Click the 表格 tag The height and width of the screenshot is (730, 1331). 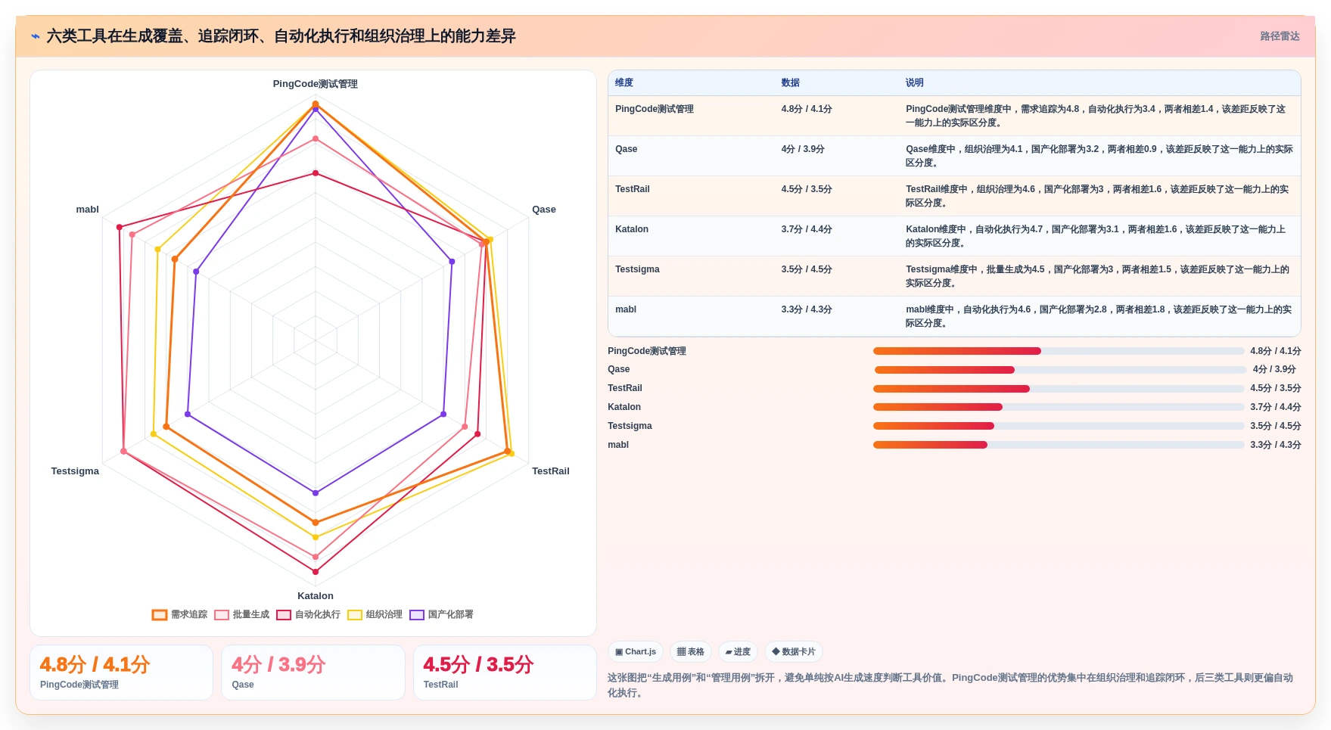[691, 652]
